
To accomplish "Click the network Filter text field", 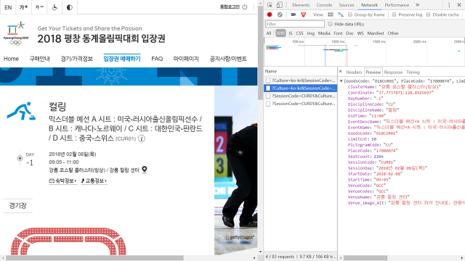I will click(x=294, y=24).
